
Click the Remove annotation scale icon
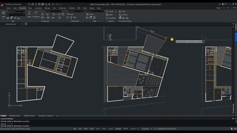(120, 15)
